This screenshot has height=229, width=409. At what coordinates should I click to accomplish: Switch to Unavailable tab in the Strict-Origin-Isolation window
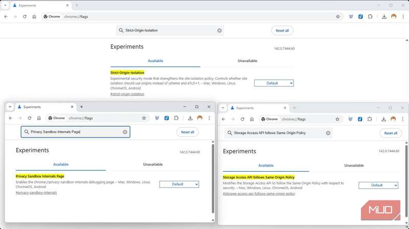click(x=247, y=61)
